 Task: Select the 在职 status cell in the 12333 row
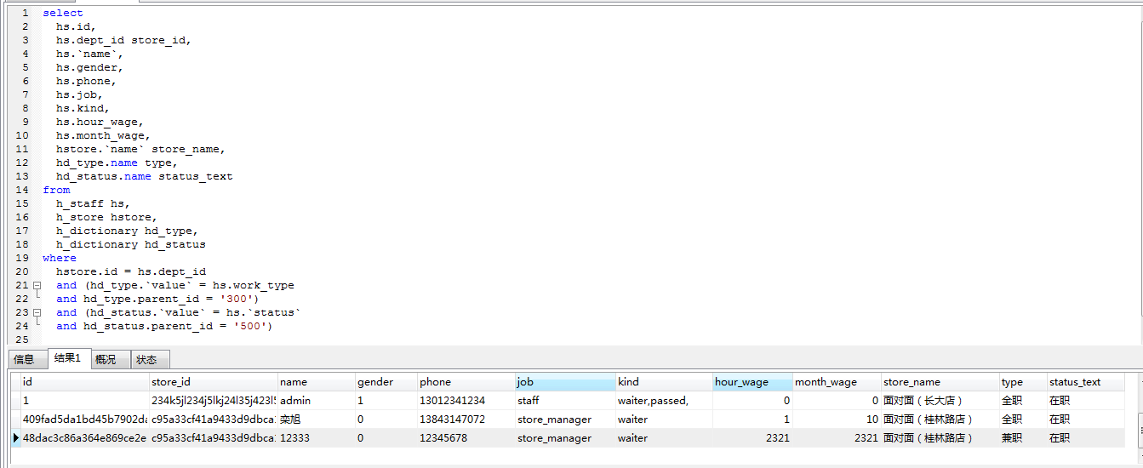click(x=1086, y=438)
